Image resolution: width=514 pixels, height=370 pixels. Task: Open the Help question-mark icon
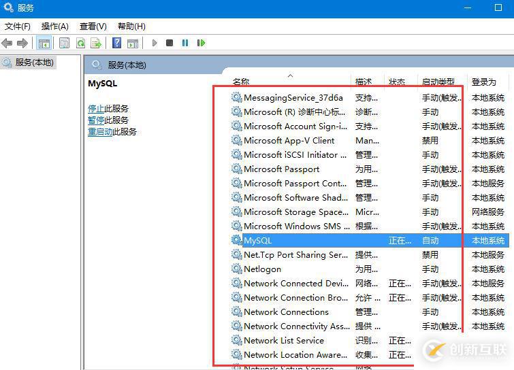(x=116, y=43)
